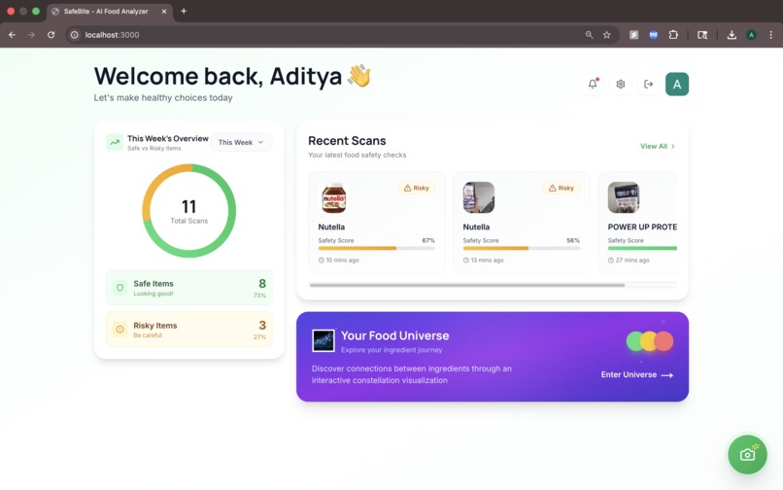
Task: Reload the page with refresh icon
Action: tap(51, 35)
